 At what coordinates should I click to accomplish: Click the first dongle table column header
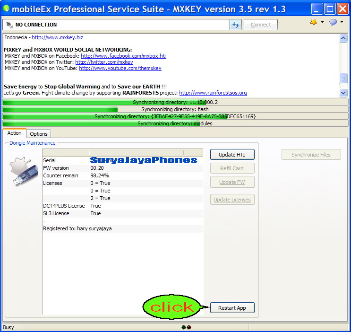tap(66, 153)
